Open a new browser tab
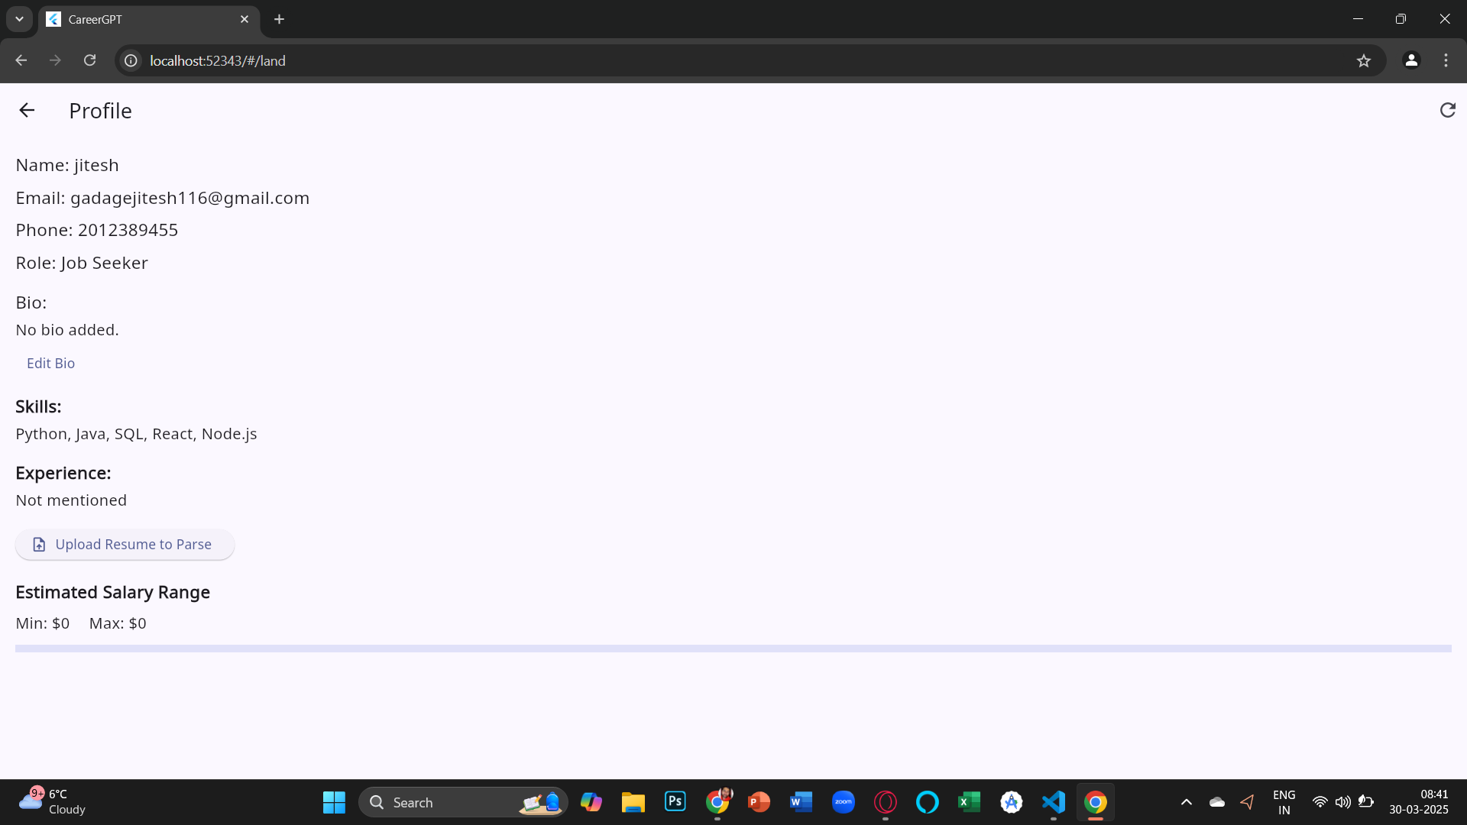The image size is (1467, 825). (280, 19)
